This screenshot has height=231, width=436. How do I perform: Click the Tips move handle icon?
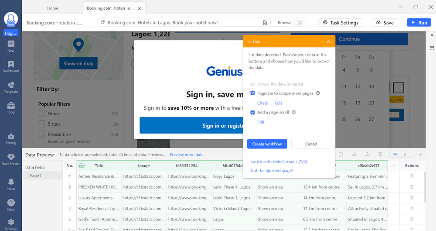249,41
